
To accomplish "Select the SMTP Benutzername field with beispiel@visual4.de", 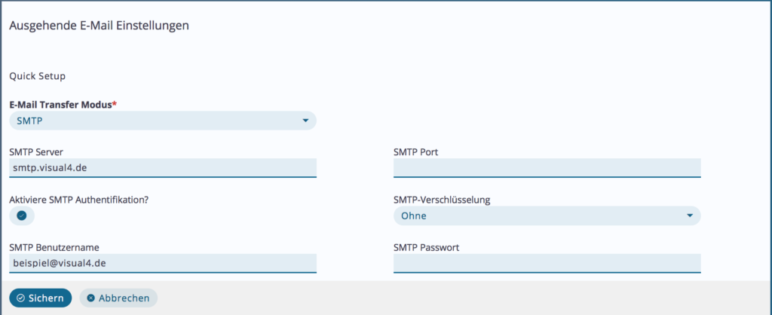I will (x=163, y=263).
